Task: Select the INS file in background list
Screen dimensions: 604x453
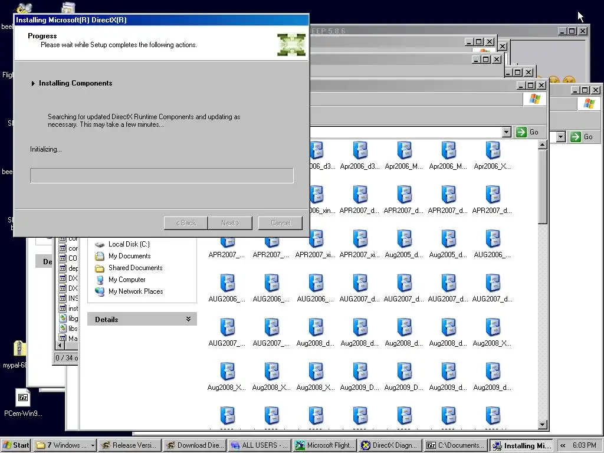Action: point(68,298)
